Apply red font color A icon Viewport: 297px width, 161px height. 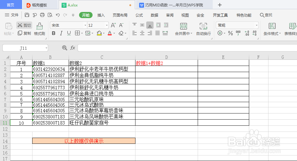(110, 33)
